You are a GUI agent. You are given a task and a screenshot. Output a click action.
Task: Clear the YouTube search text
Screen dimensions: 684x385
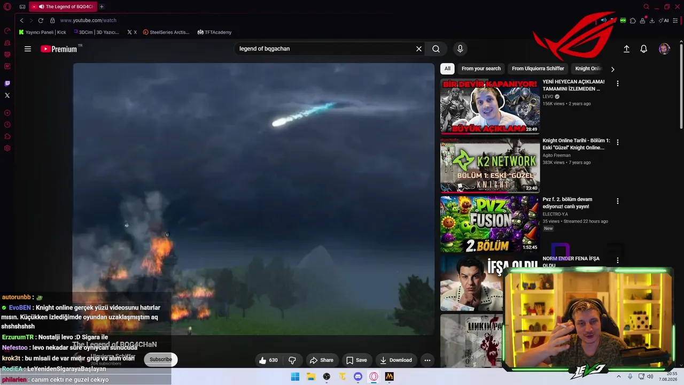tap(419, 49)
